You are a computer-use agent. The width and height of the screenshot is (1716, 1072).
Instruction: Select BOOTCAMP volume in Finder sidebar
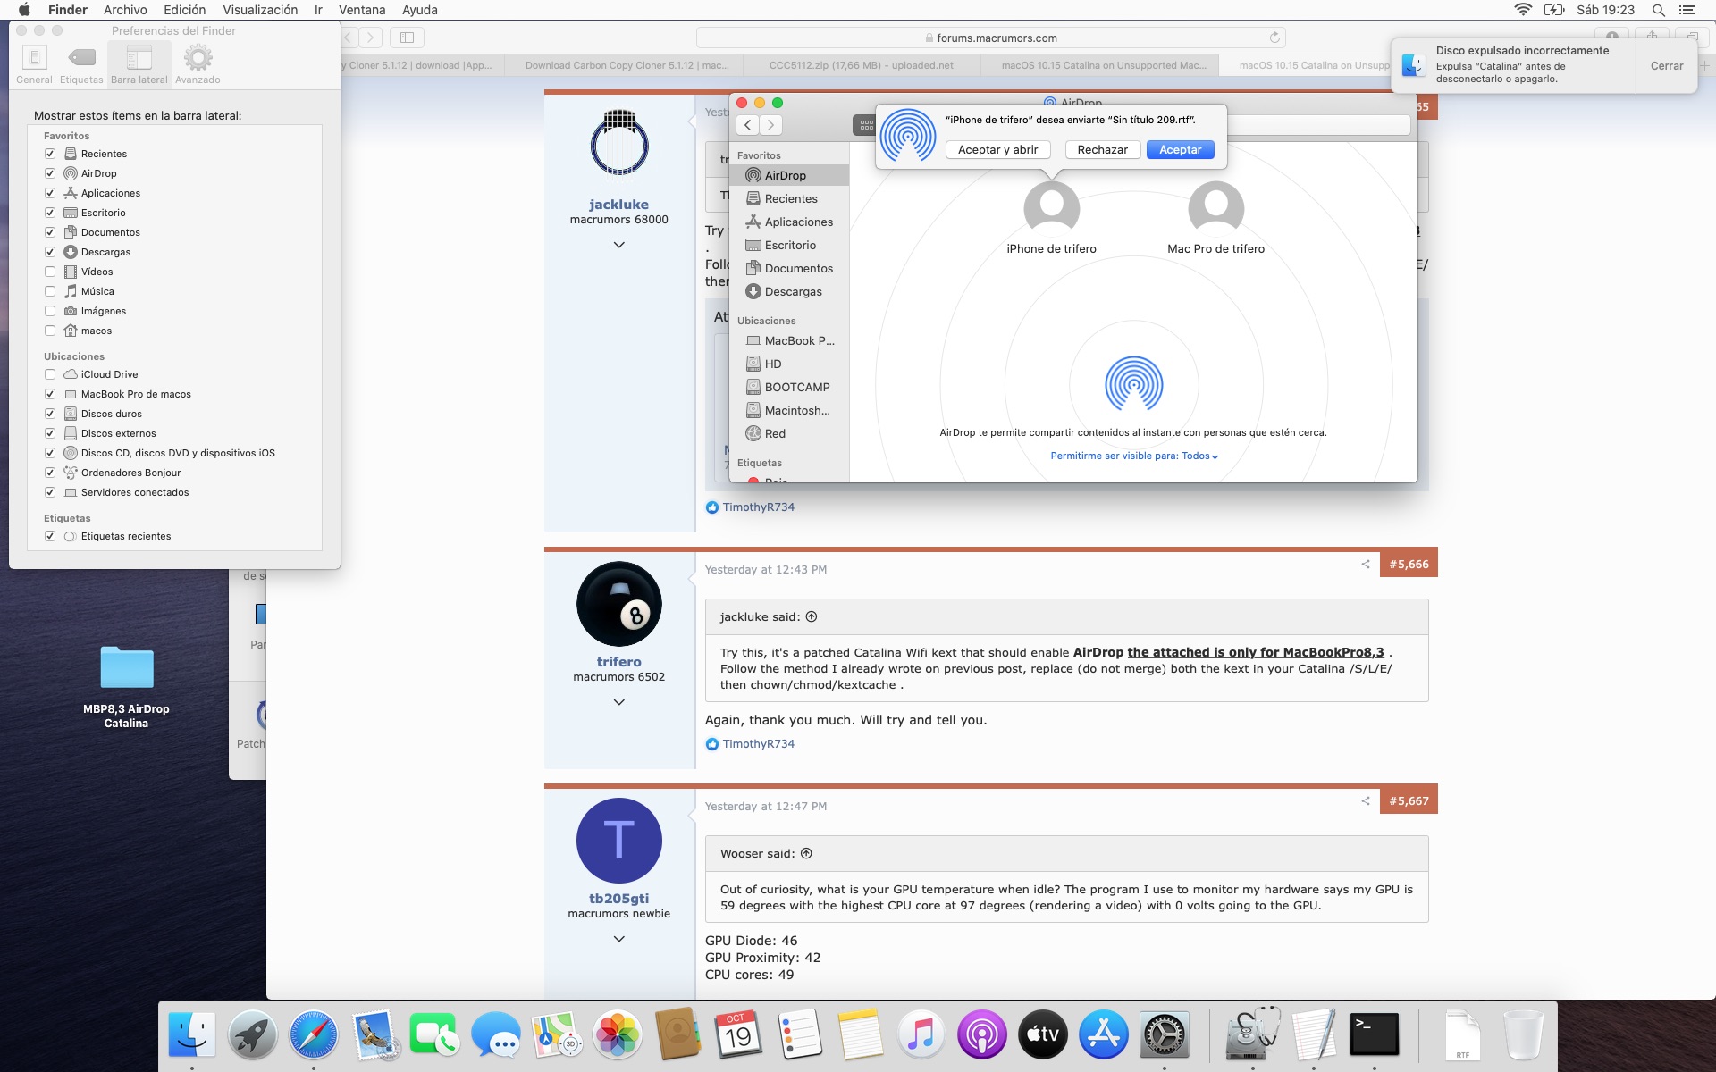789,387
